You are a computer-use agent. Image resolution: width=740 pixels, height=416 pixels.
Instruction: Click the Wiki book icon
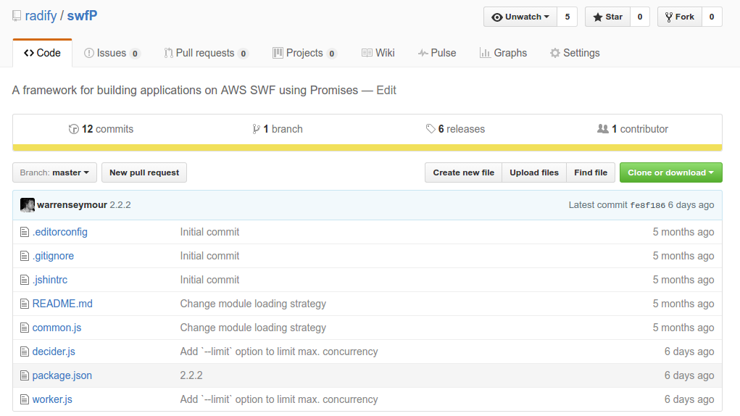(x=367, y=53)
